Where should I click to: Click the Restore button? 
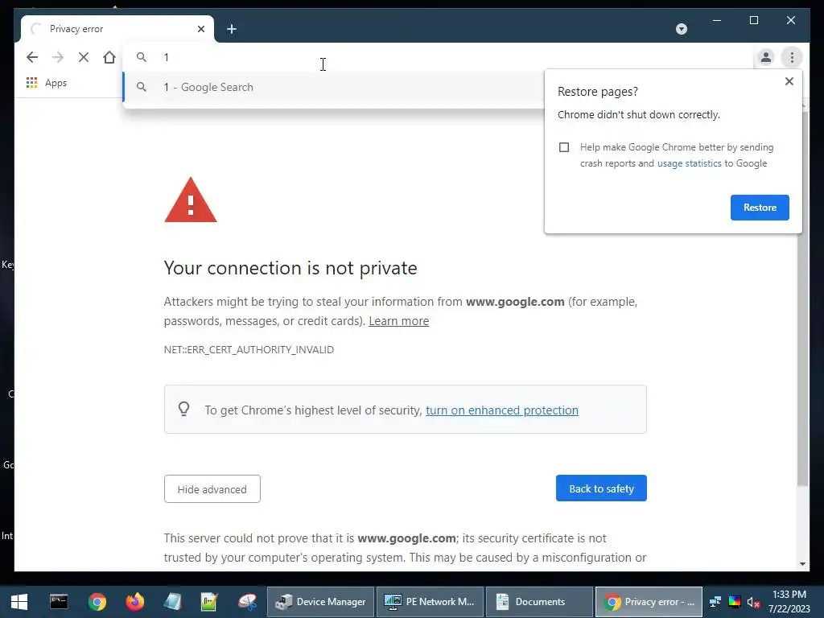coord(760,208)
